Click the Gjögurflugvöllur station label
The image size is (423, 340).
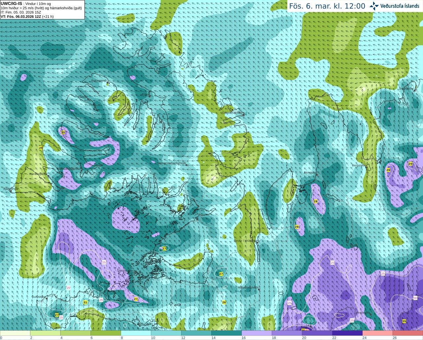(232, 113)
